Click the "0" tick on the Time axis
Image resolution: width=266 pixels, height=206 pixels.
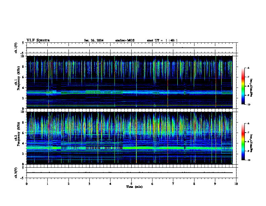click(x=27, y=184)
